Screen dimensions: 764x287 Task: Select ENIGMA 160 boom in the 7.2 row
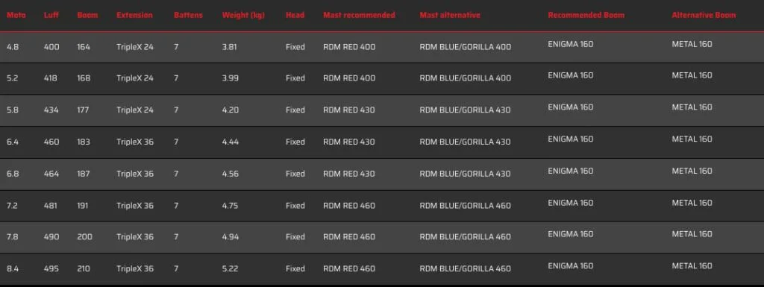point(571,202)
